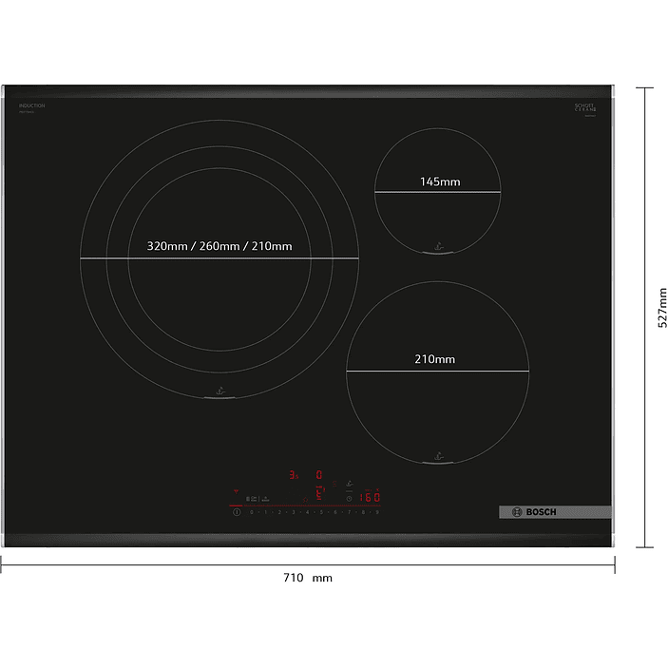
Task: Click the 710 mm width dimension label
Action: point(308,578)
